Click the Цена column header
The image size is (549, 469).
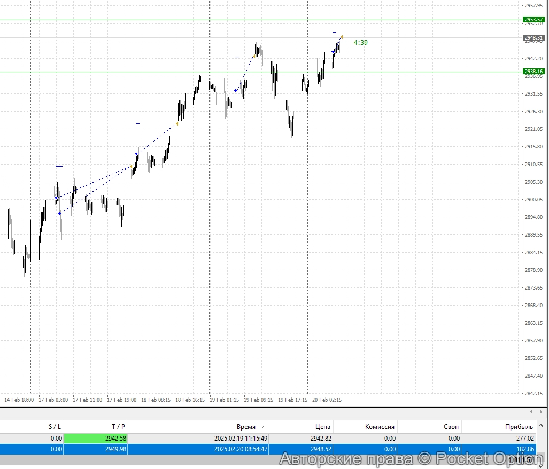pos(322,426)
